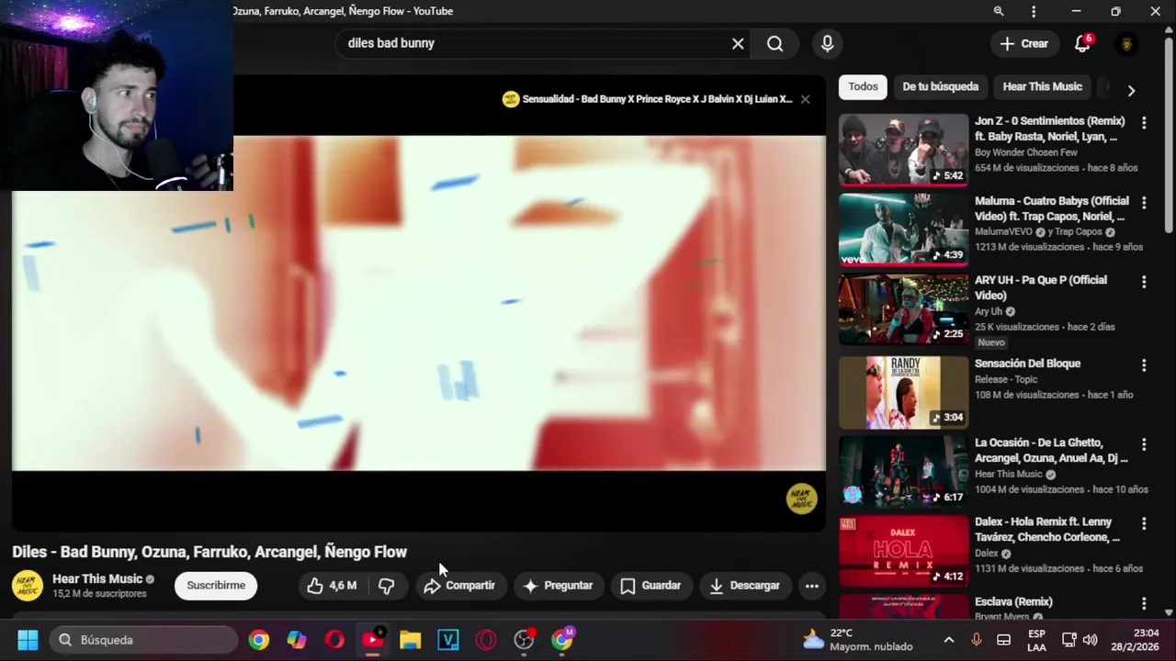Open options for Dalex Hola Remix
Image resolution: width=1176 pixels, height=661 pixels.
pyautogui.click(x=1144, y=523)
